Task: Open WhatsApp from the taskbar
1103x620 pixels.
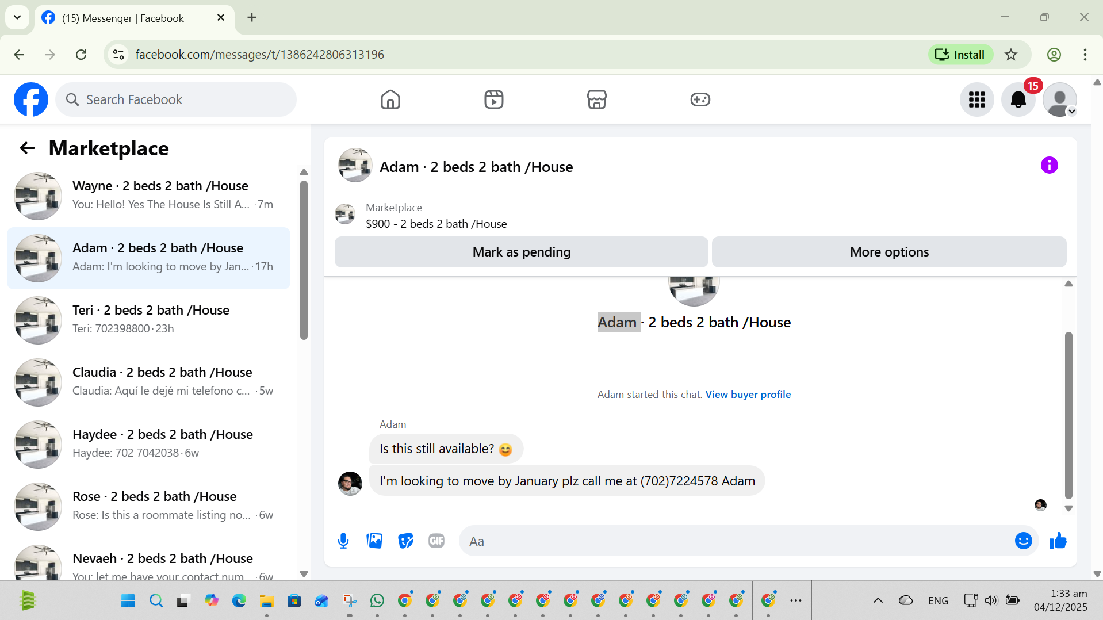Action: 377,601
